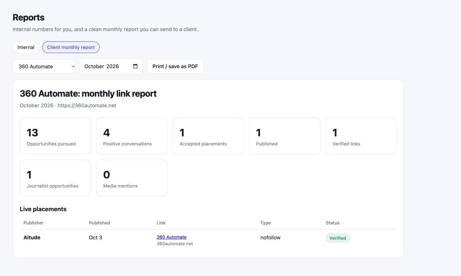This screenshot has width=461, height=276.
Task: Click the report title '360 Automate: monthly link report'
Action: [x=88, y=93]
